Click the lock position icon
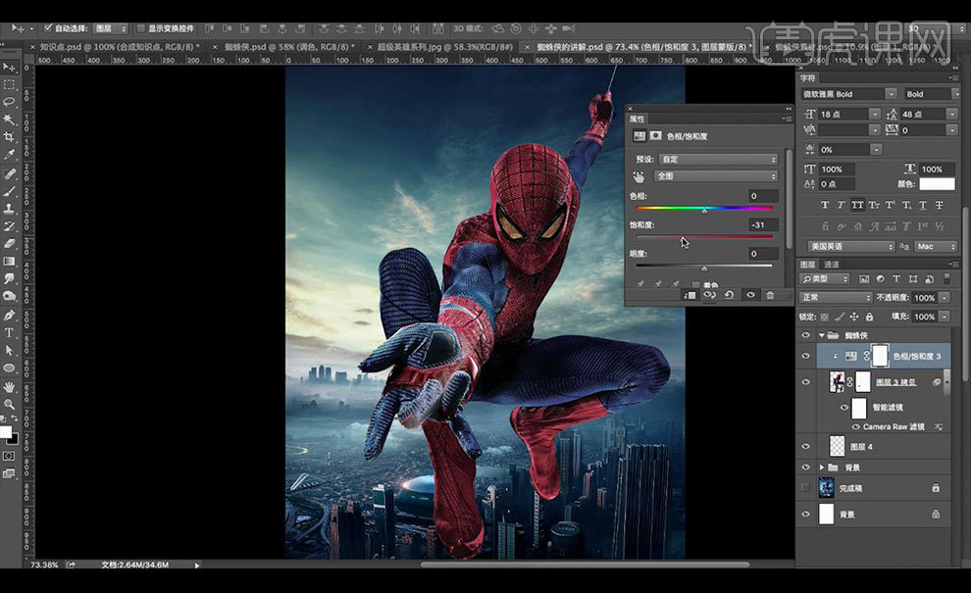This screenshot has height=593, width=971. click(x=854, y=317)
